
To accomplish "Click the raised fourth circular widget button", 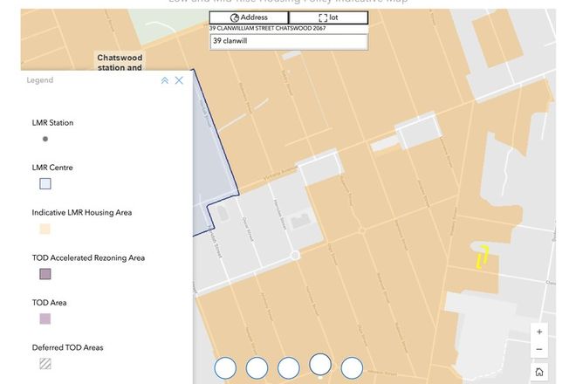I will pyautogui.click(x=320, y=364).
